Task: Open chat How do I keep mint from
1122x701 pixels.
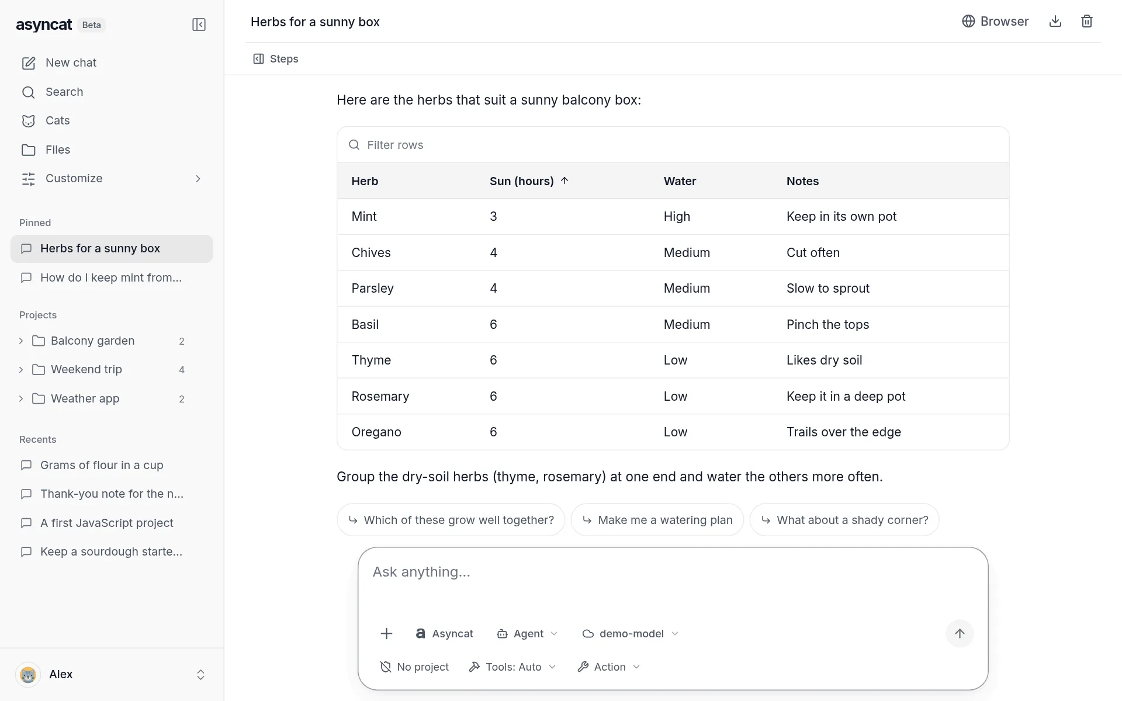Action: point(112,277)
